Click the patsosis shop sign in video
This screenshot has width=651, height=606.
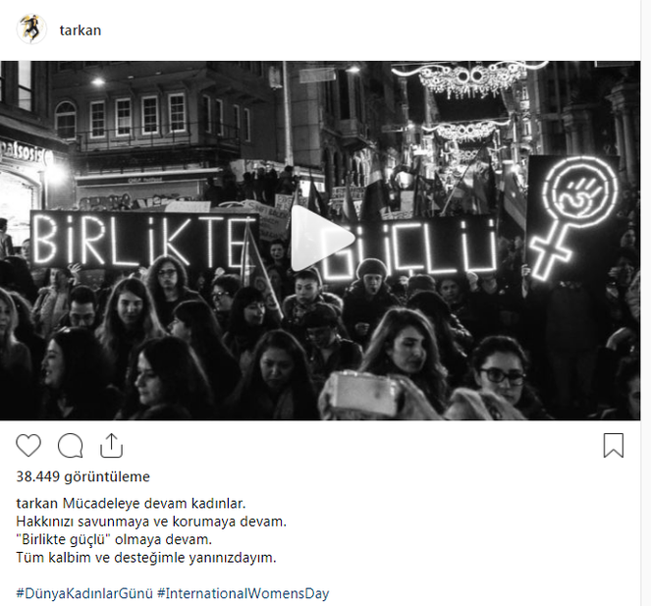[x=26, y=153]
